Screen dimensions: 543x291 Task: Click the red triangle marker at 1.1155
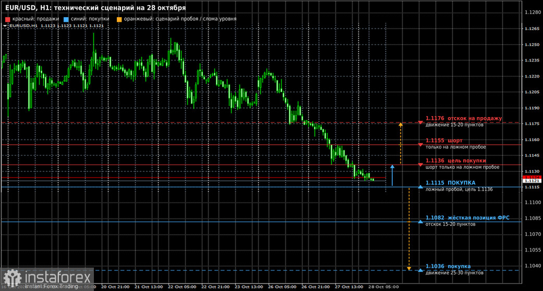click(x=420, y=145)
